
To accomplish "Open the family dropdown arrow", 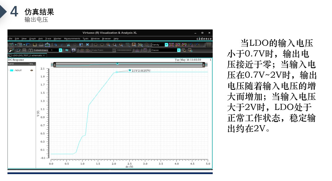I will 166,45.
